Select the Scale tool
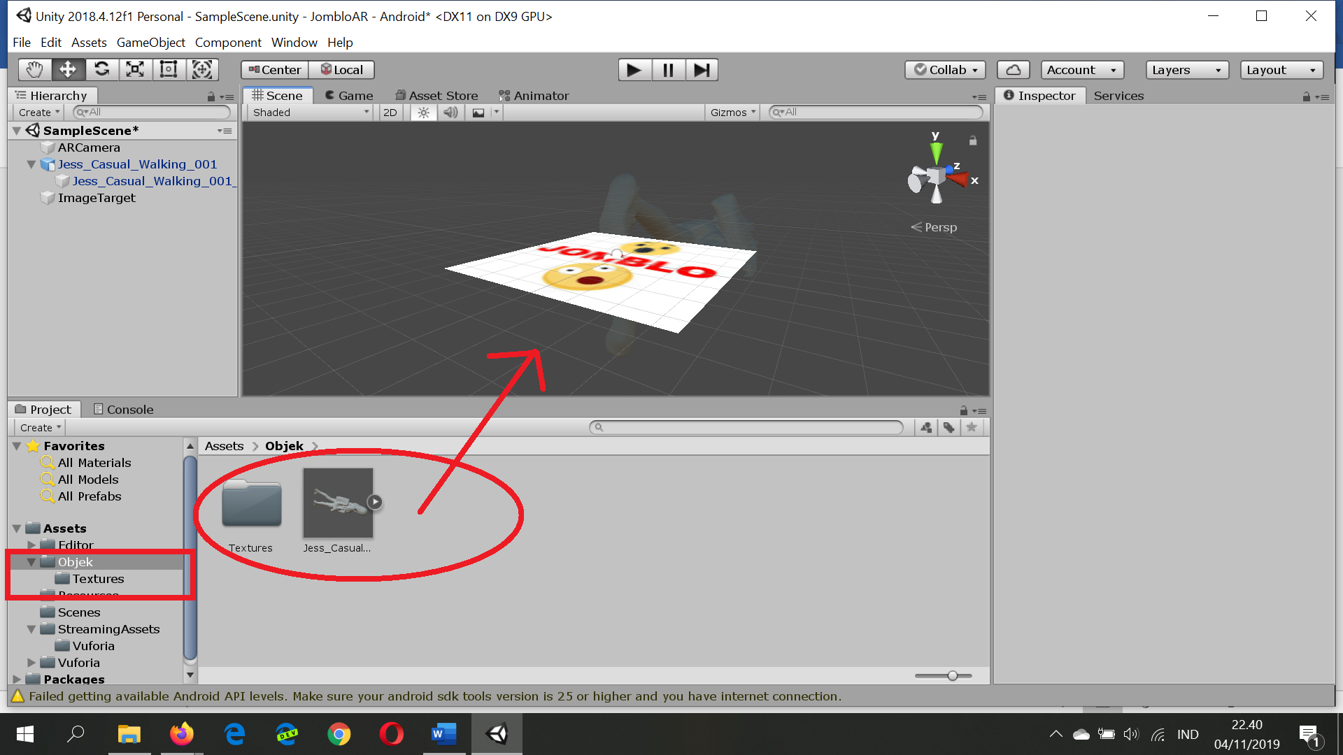Viewport: 1343px width, 755px height. (135, 69)
